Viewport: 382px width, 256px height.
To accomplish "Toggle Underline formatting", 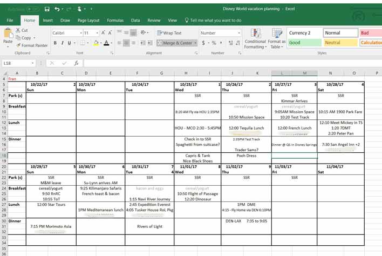I will point(70,43).
